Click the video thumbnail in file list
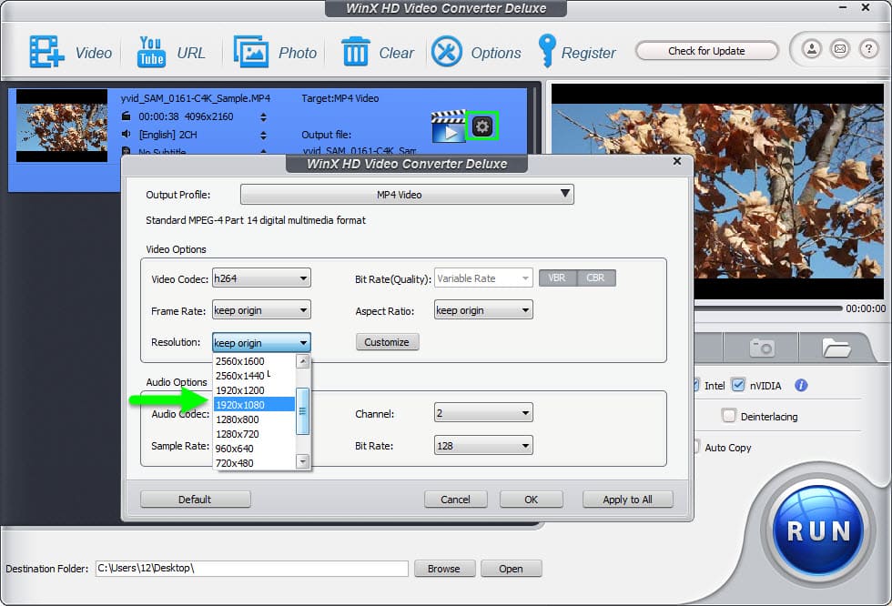Viewport: 892px width, 606px height. pyautogui.click(x=62, y=126)
